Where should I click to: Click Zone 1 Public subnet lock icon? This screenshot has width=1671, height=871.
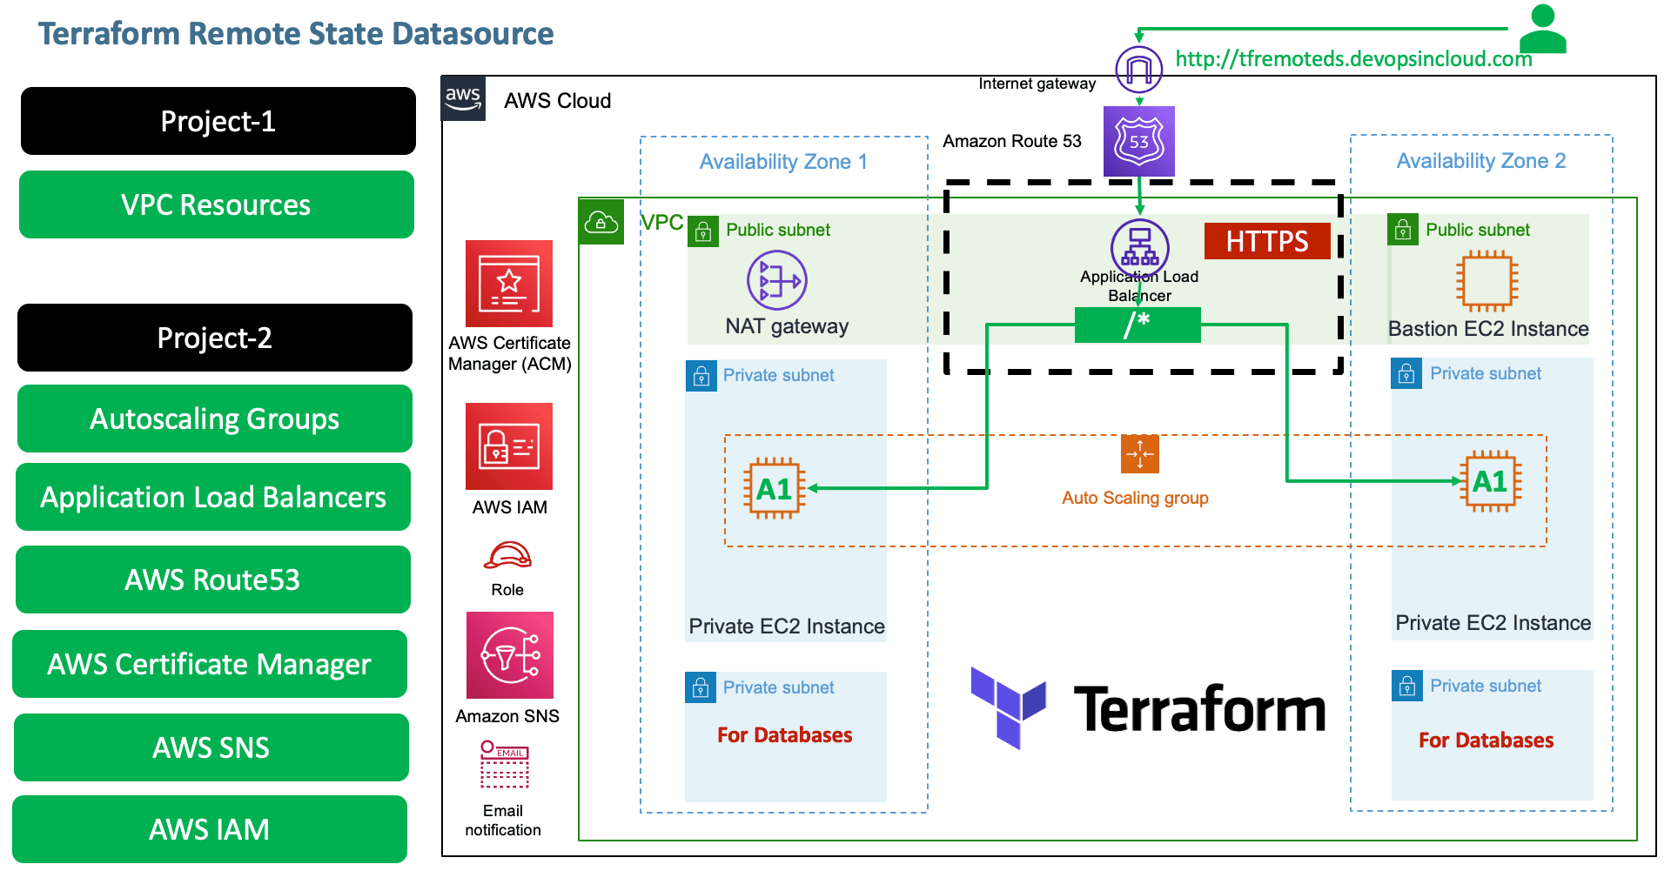click(x=703, y=231)
